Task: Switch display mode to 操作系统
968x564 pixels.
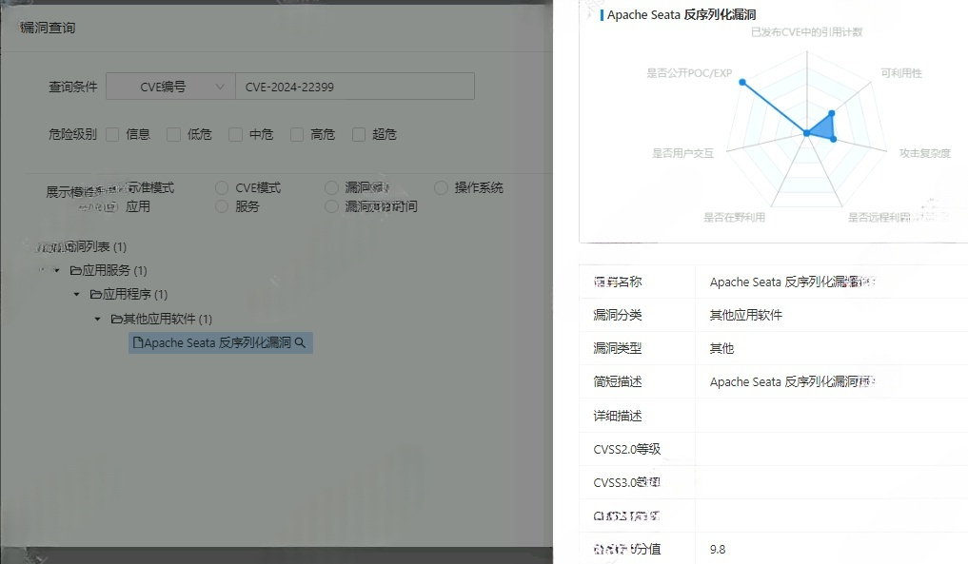Action: (440, 187)
